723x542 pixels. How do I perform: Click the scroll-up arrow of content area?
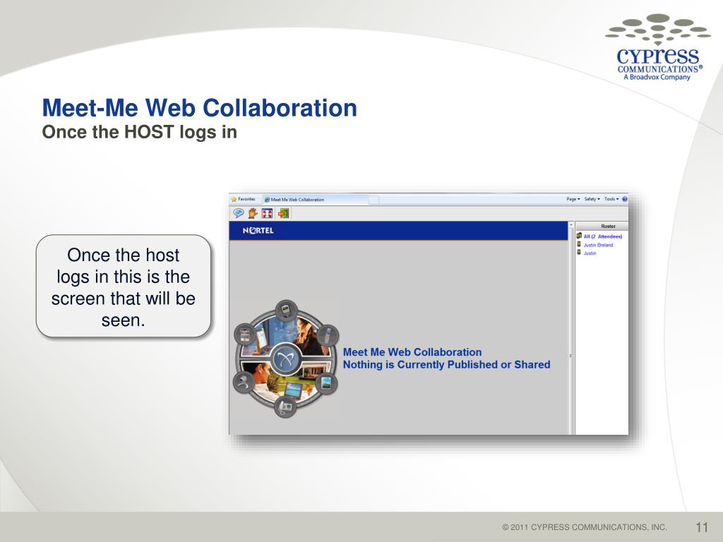click(x=571, y=225)
